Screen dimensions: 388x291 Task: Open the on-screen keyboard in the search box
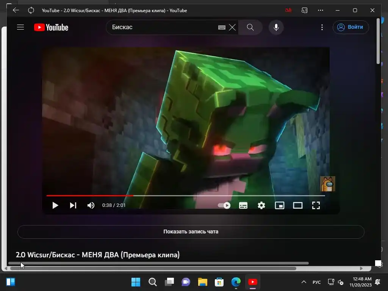pyautogui.click(x=222, y=27)
